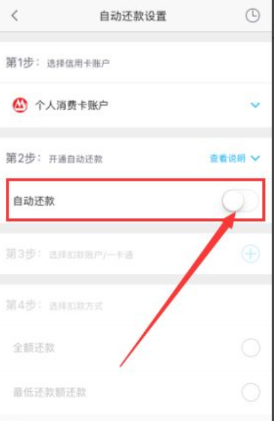Select the 全额还款 radio option

(x=250, y=348)
